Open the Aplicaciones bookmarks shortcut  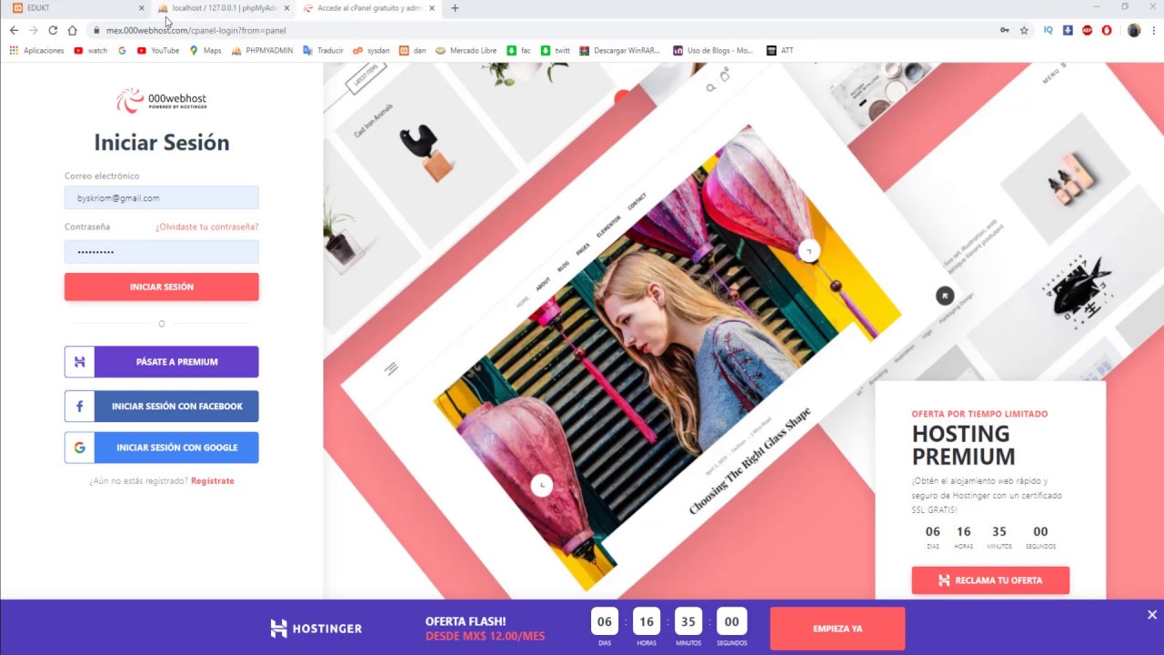point(36,51)
